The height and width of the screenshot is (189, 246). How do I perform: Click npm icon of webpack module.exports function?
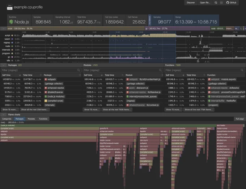coord(209,80)
